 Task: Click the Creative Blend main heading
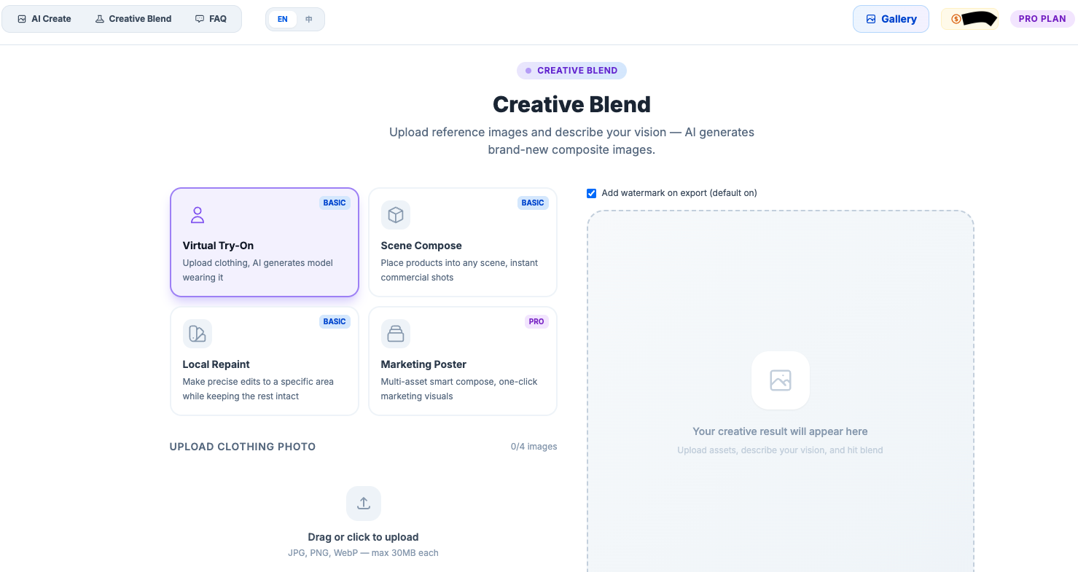(x=571, y=104)
